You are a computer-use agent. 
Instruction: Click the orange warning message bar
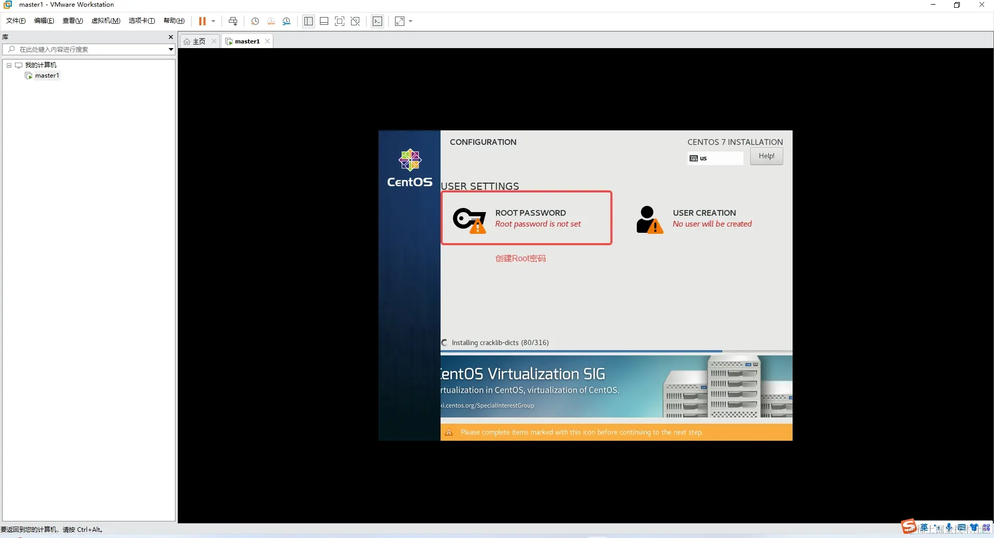coord(616,432)
